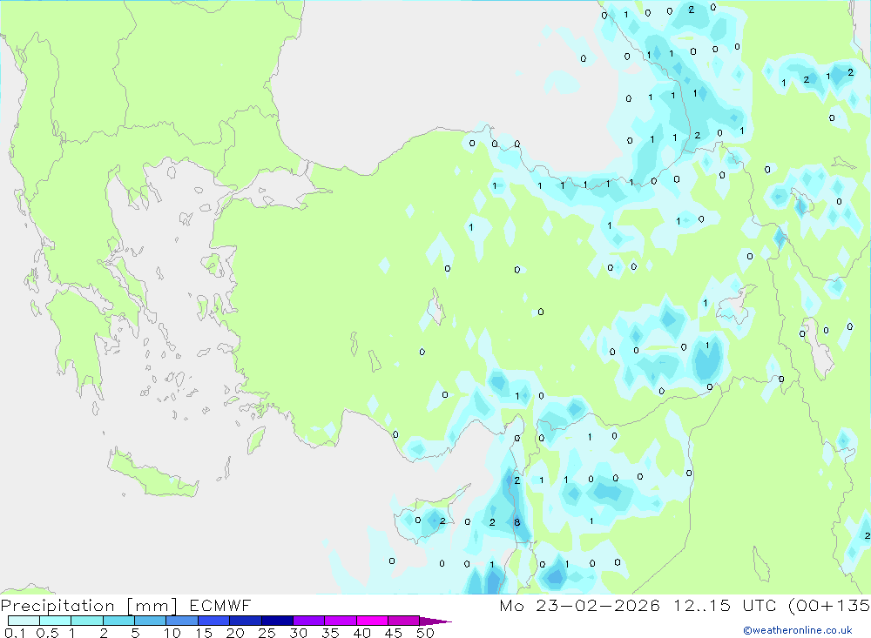The image size is (871, 638).
Task: Click the legend scale label '0.1'
Action: pyautogui.click(x=15, y=633)
